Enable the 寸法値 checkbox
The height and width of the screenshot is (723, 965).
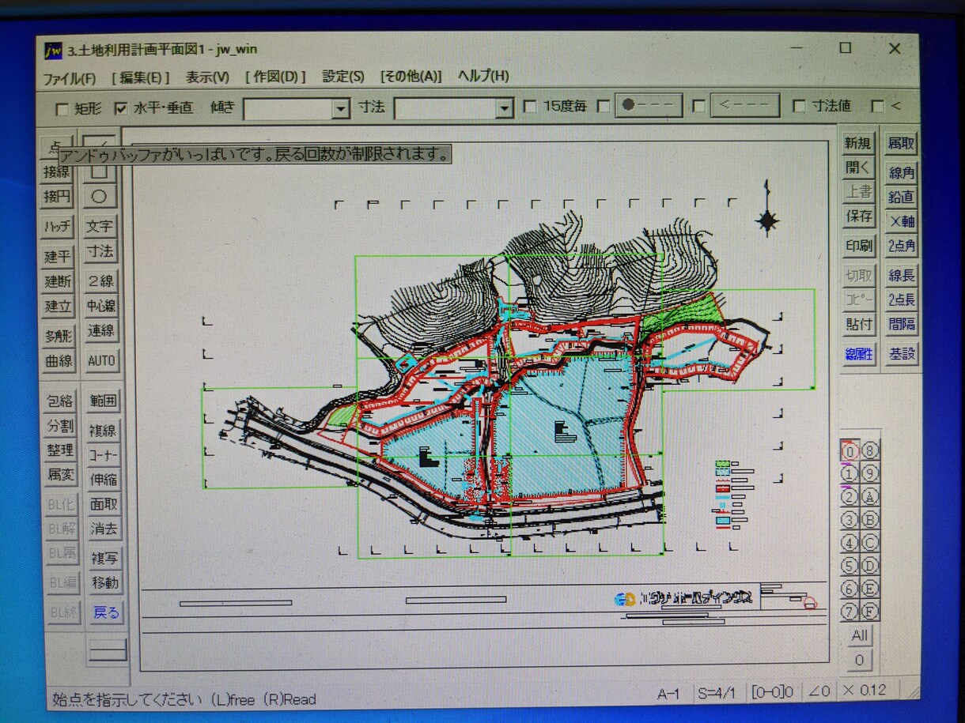click(x=799, y=105)
